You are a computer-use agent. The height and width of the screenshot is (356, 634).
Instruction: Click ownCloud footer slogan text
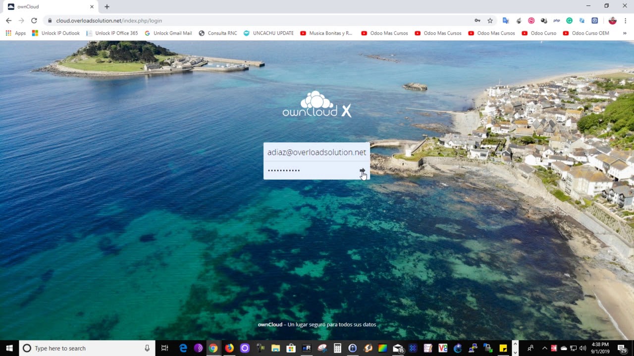click(x=317, y=324)
